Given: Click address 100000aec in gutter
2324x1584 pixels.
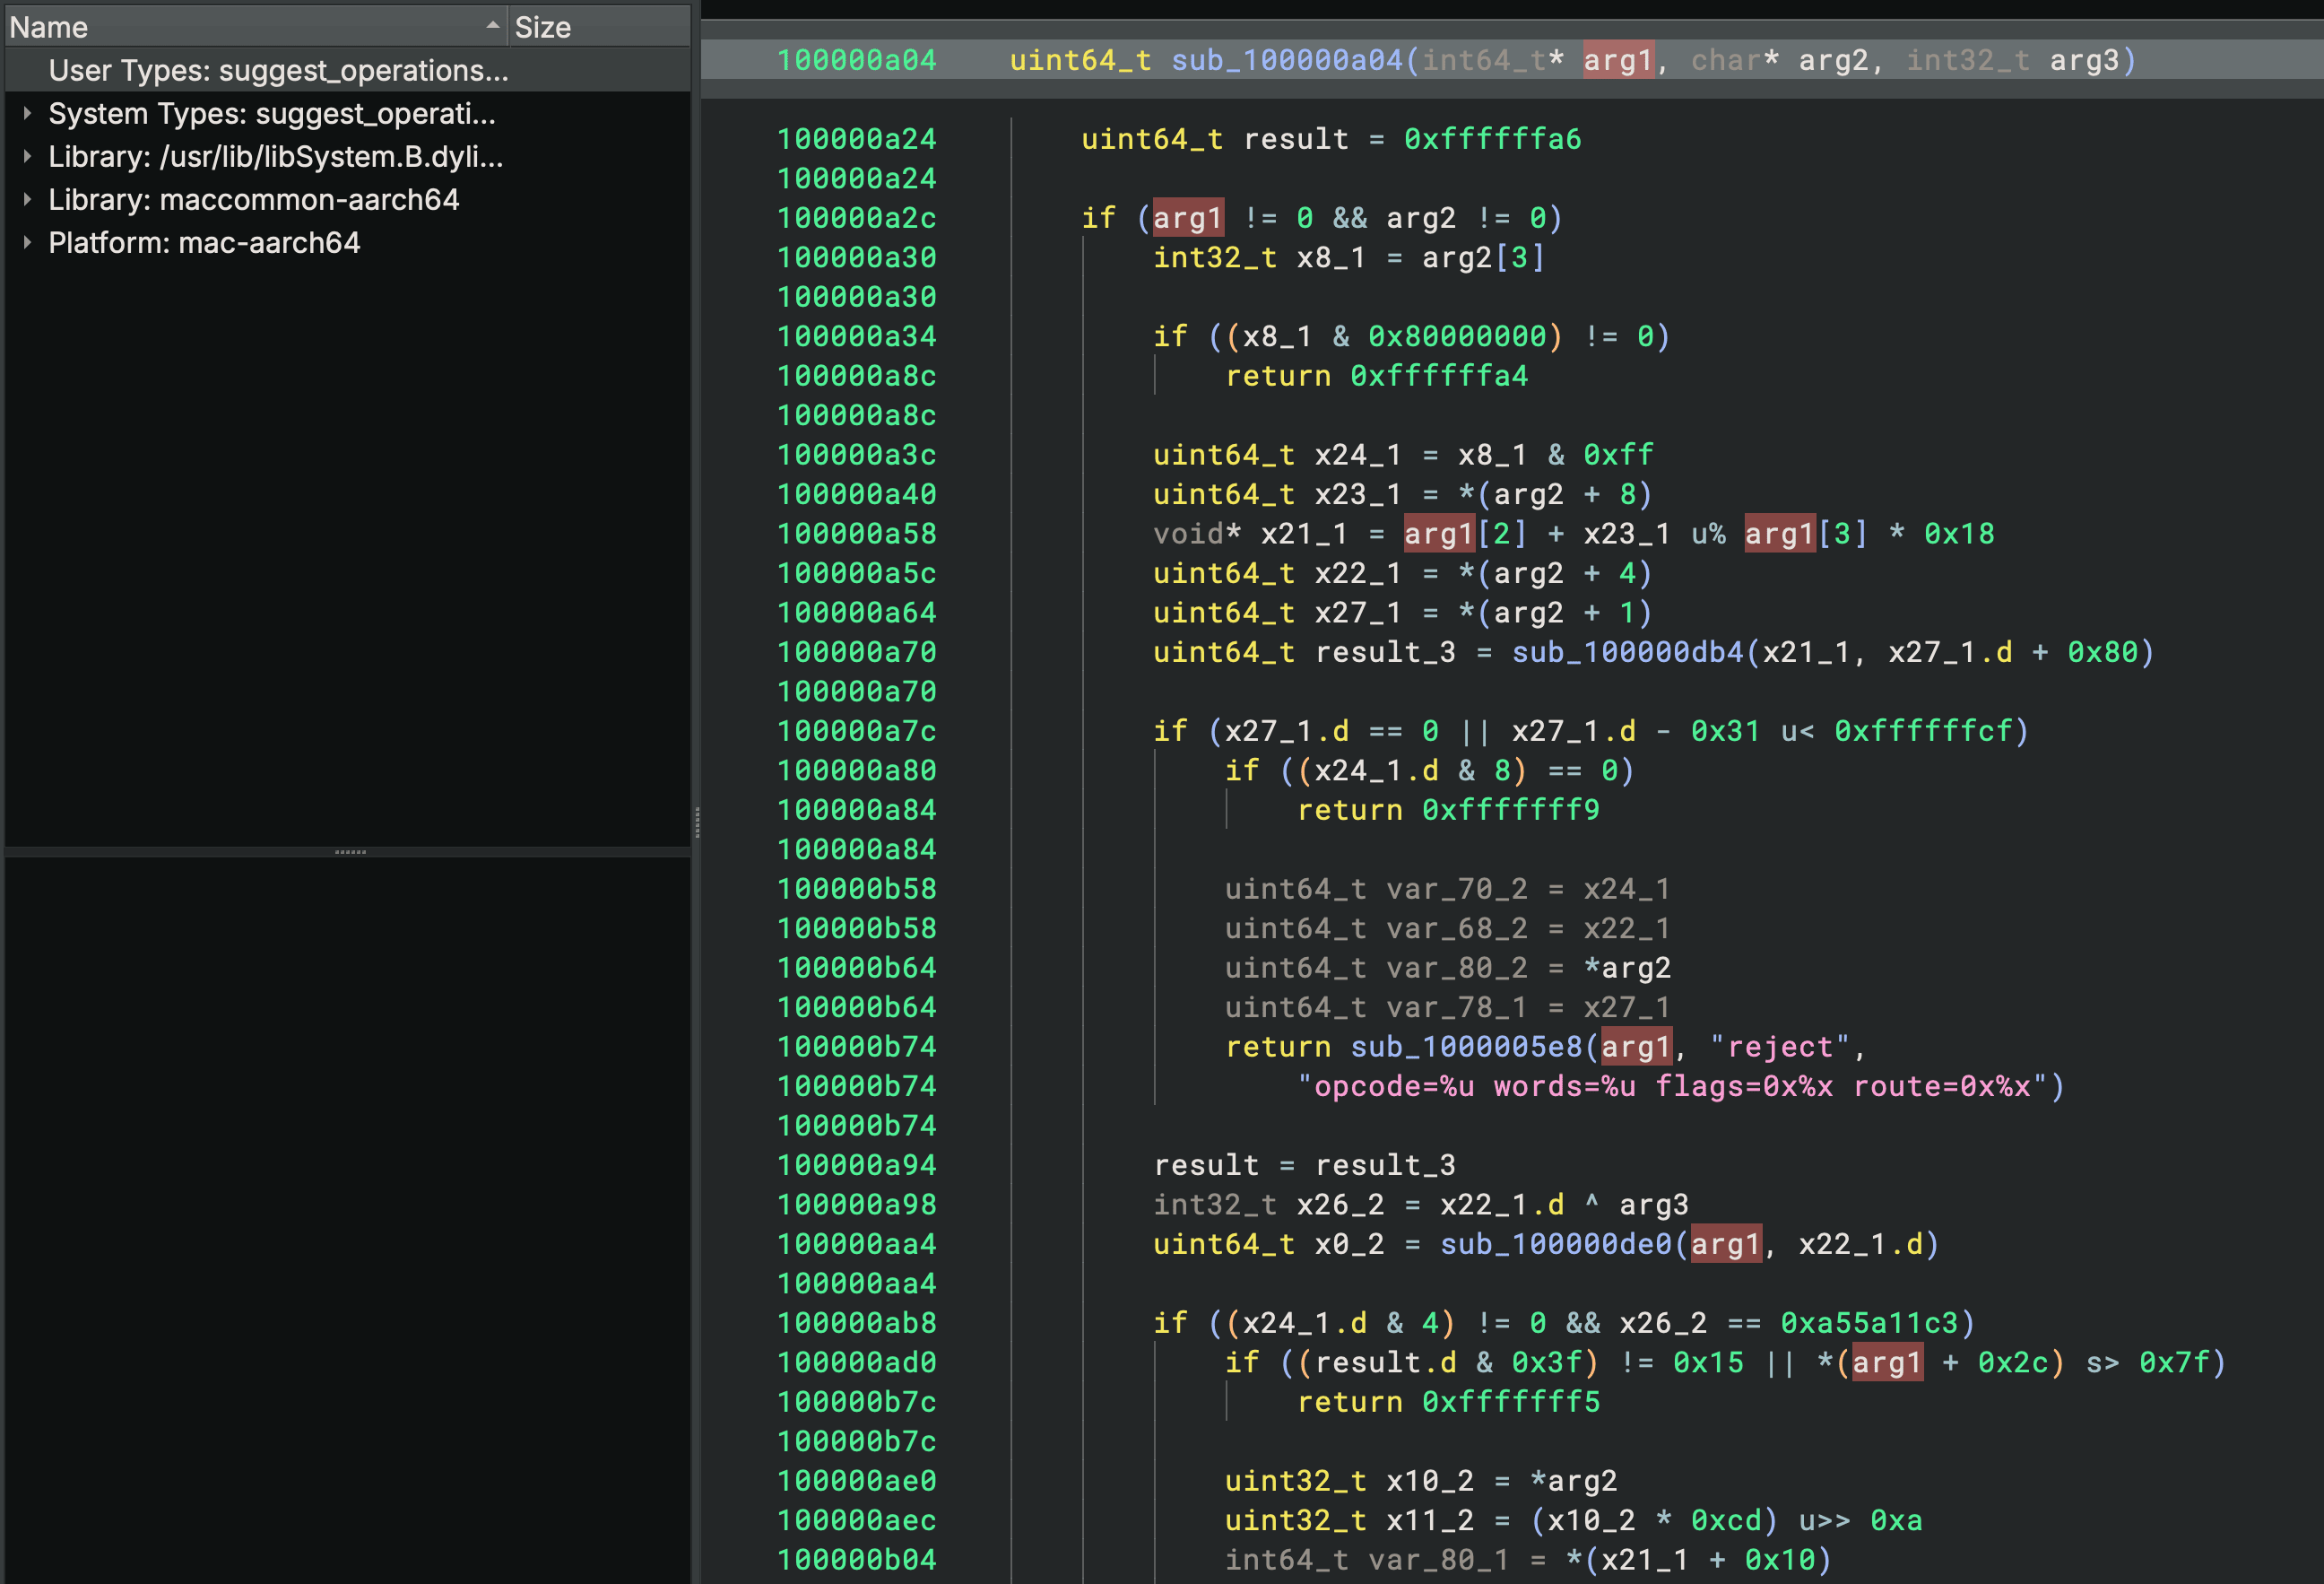Looking at the screenshot, I should coord(857,1521).
